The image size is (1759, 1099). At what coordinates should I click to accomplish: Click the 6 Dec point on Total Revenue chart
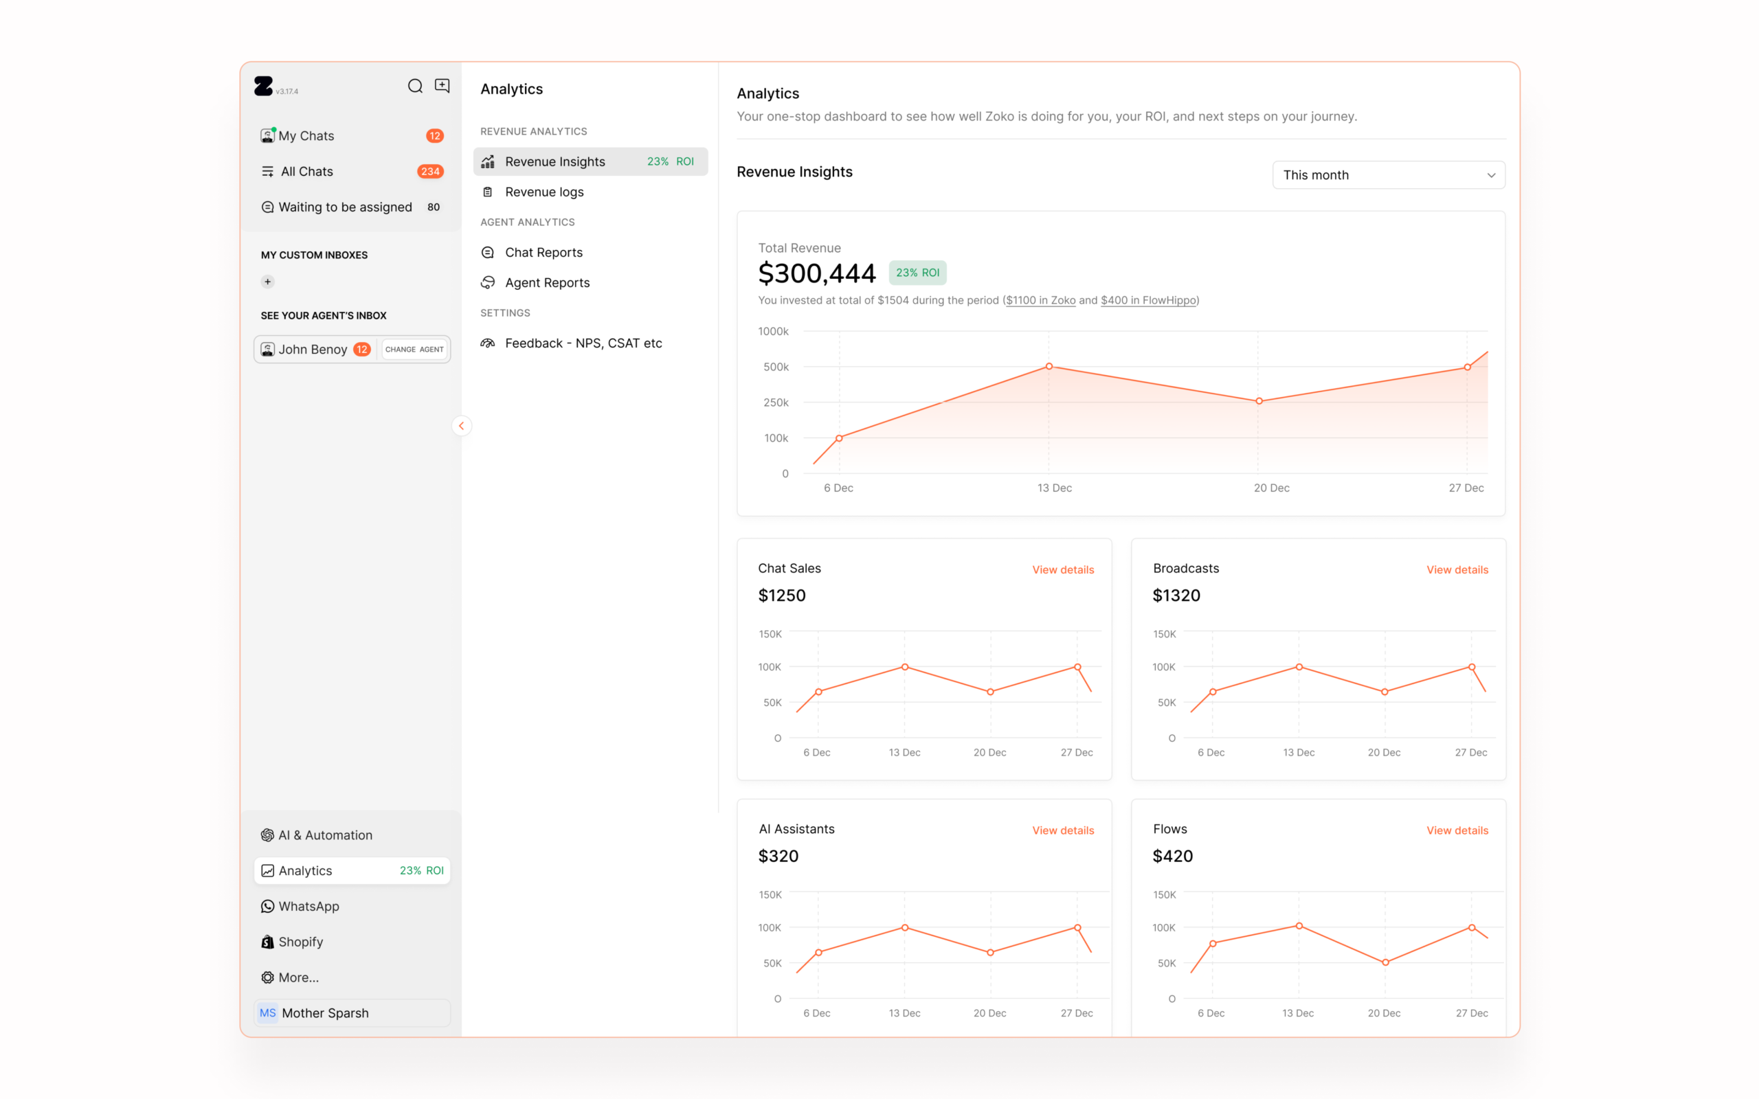[x=840, y=438]
